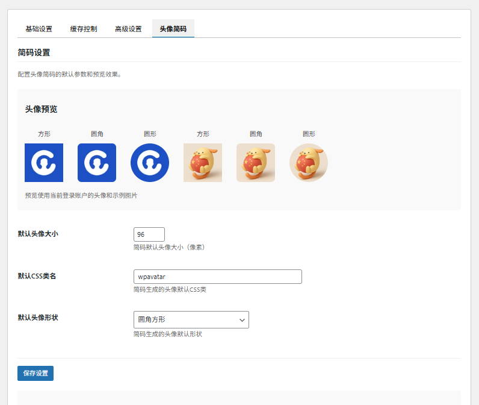Save settings with the 保存设置 button
The image size is (479, 405).
(x=36, y=373)
